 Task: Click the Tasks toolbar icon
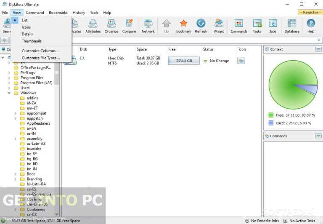pyautogui.click(x=257, y=26)
